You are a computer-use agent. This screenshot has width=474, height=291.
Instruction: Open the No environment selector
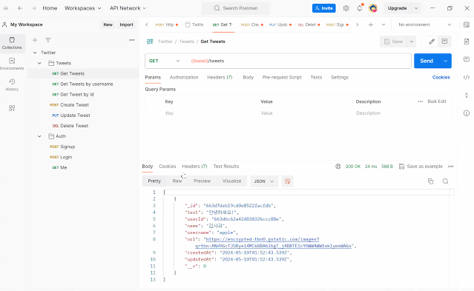point(424,24)
